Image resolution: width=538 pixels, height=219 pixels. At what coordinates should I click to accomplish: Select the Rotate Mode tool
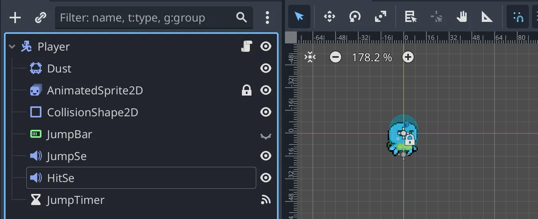355,17
